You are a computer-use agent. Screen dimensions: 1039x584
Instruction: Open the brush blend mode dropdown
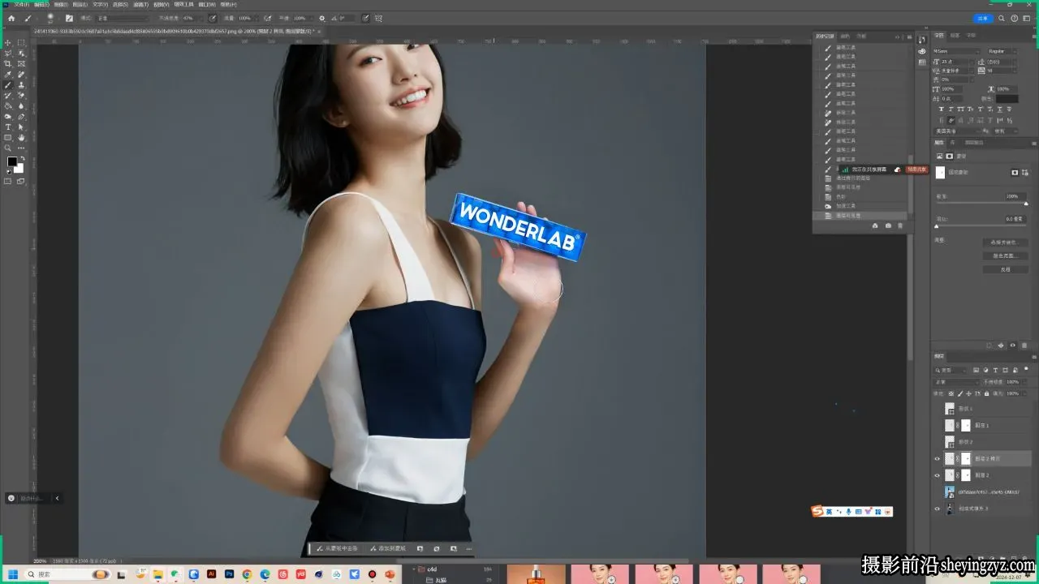(x=123, y=18)
